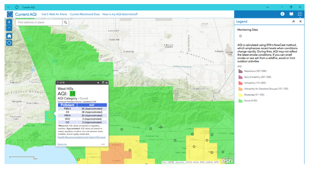Return map to default home extent
The width and height of the screenshot is (310, 178).
pos(9,36)
